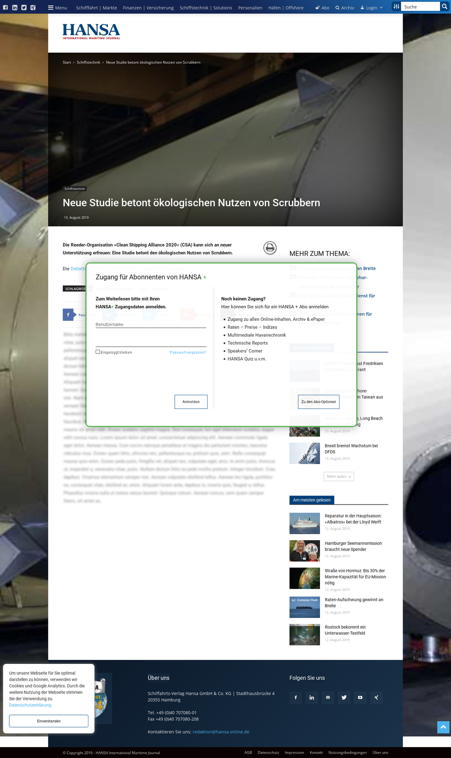Screen dimensions: 451x758
Task: Open Brexit bremst Wachstum bei DFDS article
Action: (351, 449)
